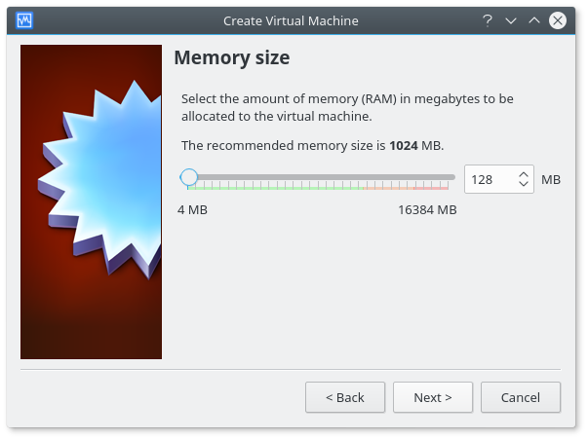The image size is (588, 440).
Task: Click the green zone of the slider scale
Action: point(275,188)
